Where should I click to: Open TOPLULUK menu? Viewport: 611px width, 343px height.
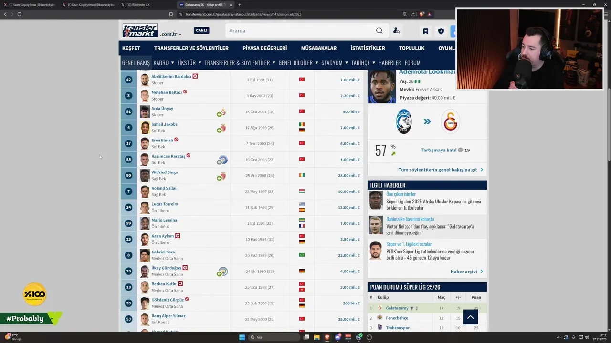[x=411, y=48]
